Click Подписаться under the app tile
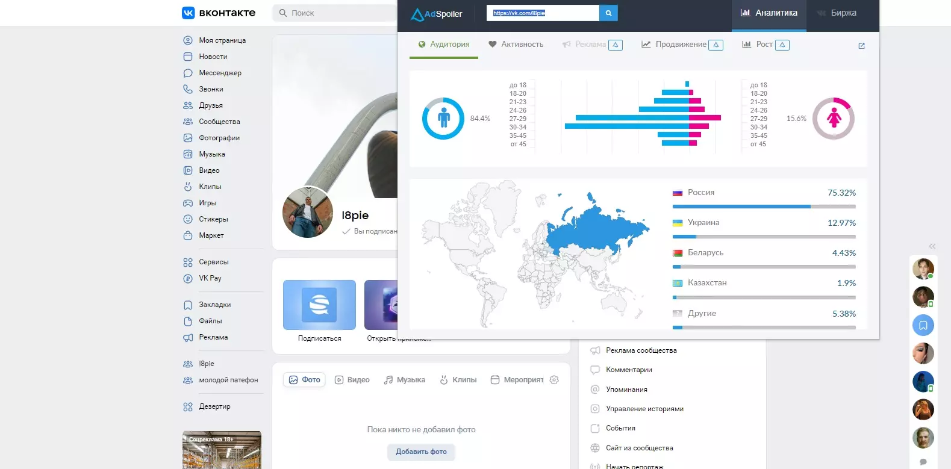Image resolution: width=951 pixels, height=469 pixels. click(319, 339)
